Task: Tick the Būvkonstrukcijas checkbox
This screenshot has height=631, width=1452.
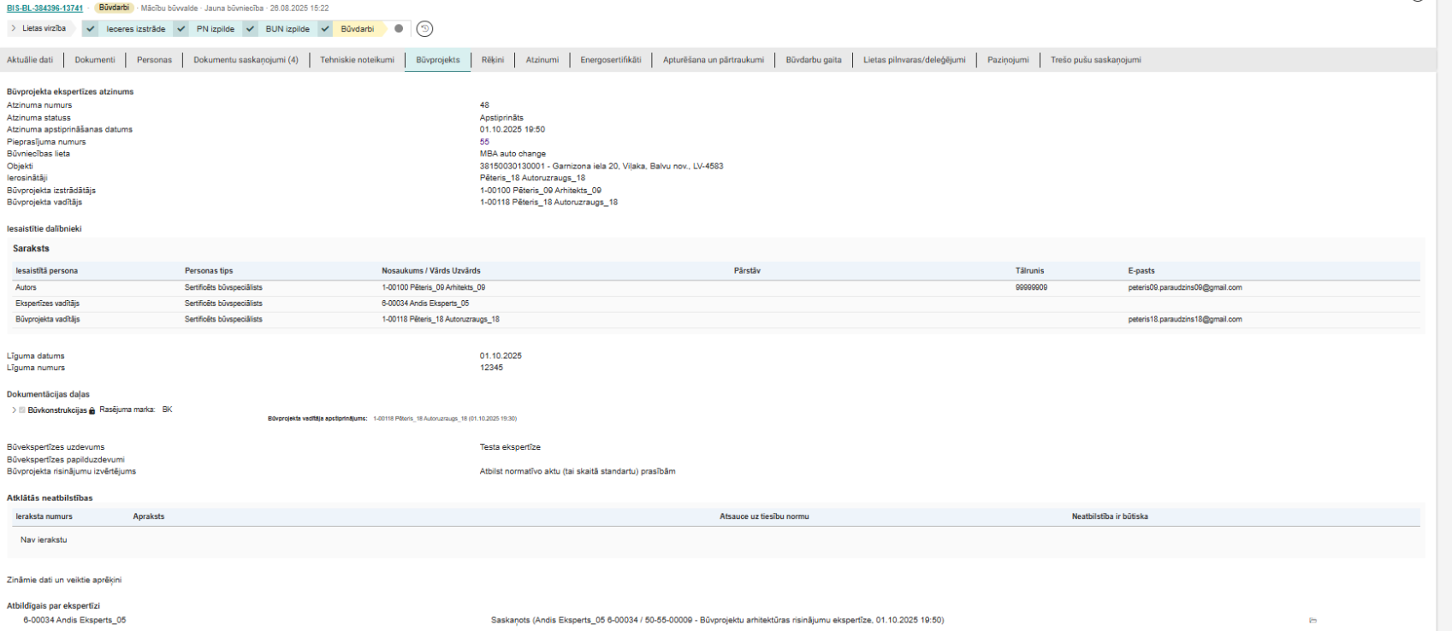Action: (22, 410)
